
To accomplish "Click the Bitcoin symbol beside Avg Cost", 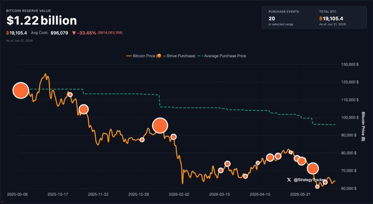I will pos(8,33).
